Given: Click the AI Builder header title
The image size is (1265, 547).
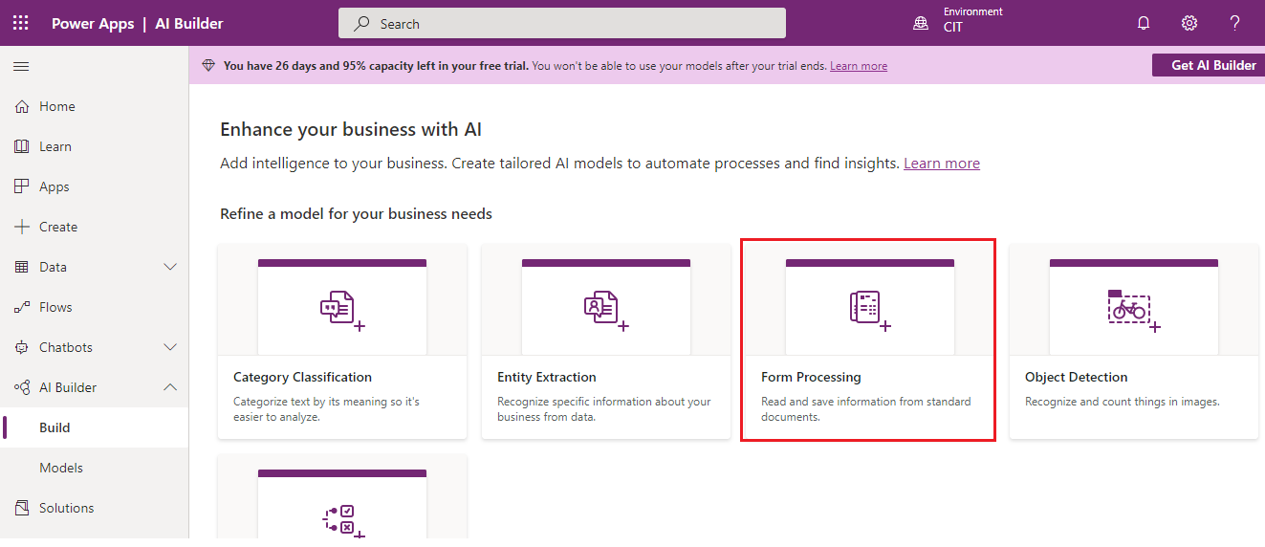Looking at the screenshot, I should (x=189, y=24).
